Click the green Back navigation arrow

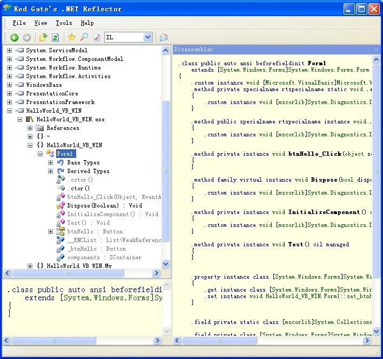14,38
